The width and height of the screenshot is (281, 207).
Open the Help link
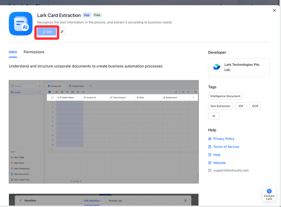[217, 155]
